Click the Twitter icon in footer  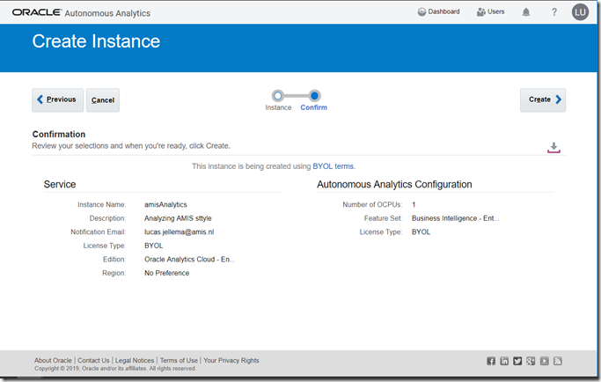click(x=517, y=361)
